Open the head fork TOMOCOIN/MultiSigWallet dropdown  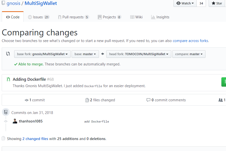click(139, 54)
